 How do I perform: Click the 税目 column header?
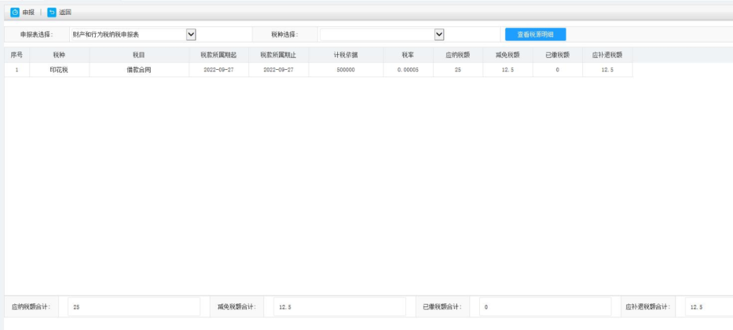coord(139,55)
